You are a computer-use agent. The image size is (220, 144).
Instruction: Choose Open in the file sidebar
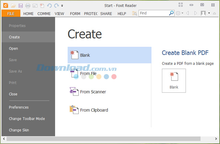(13, 49)
